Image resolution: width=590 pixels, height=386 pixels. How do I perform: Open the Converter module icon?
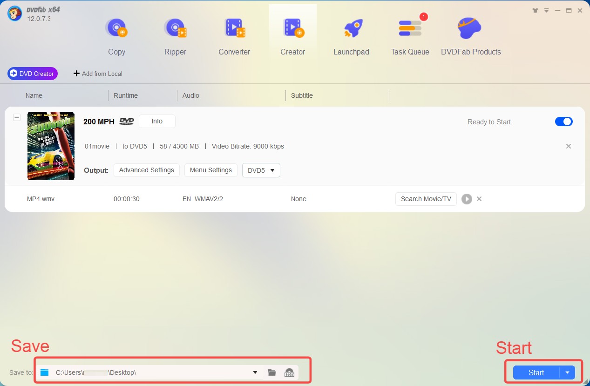click(234, 29)
